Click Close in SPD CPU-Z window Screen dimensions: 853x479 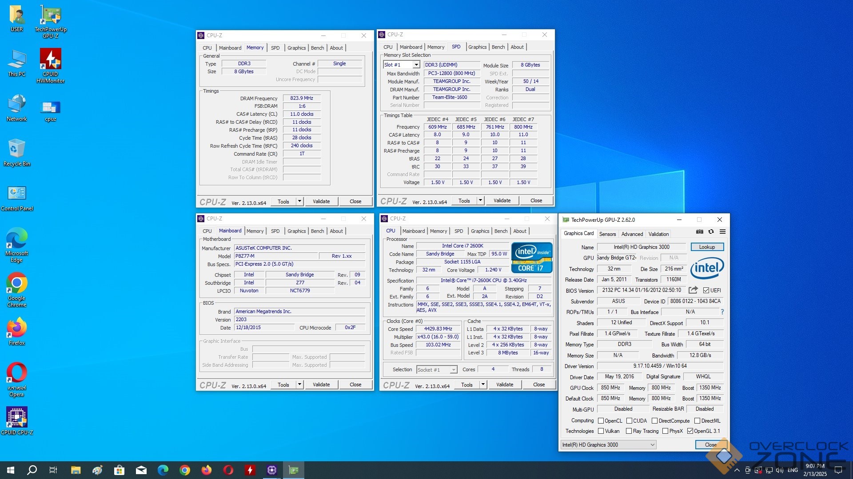click(x=536, y=200)
